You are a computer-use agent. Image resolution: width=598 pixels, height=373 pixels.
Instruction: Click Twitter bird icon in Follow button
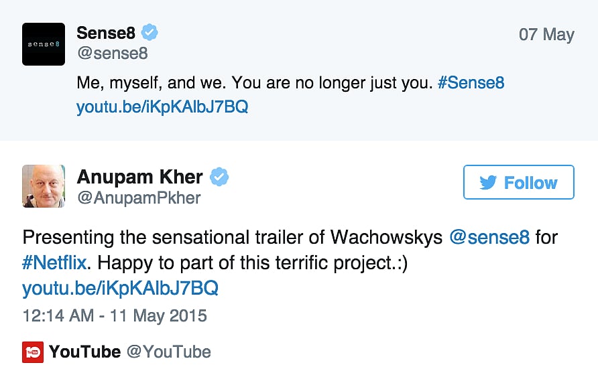pos(488,183)
